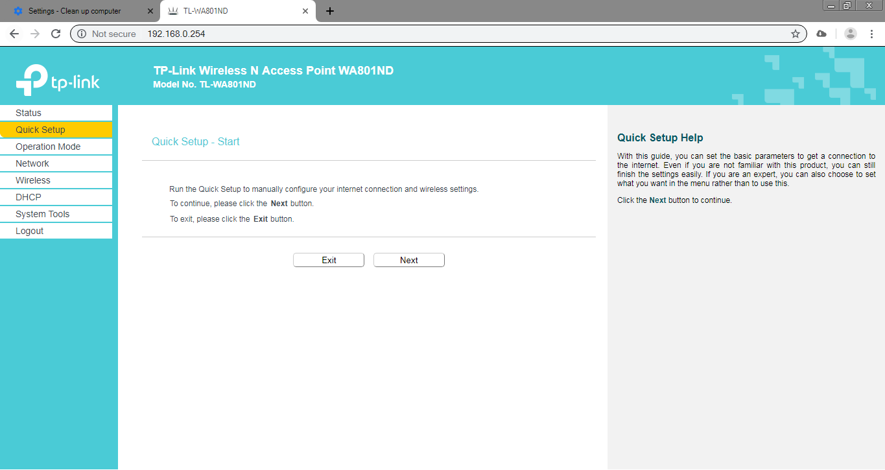Image resolution: width=885 pixels, height=470 pixels.
Task: Click the cloud download extension icon
Action: coord(821,34)
